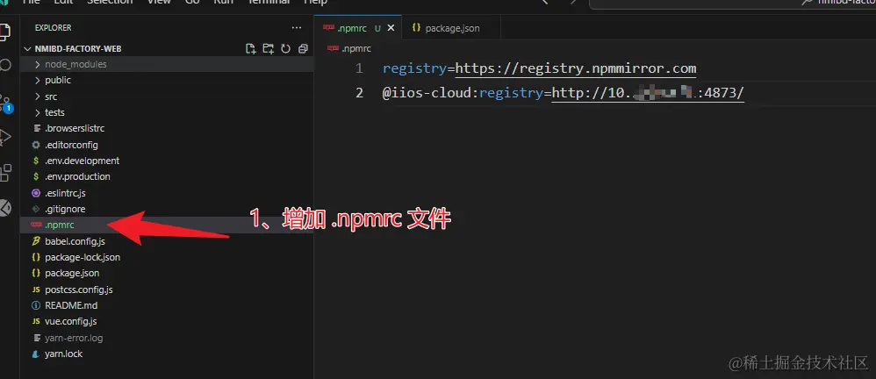876x379 pixels.
Task: Click line number 1 in gutter
Action: [359, 68]
